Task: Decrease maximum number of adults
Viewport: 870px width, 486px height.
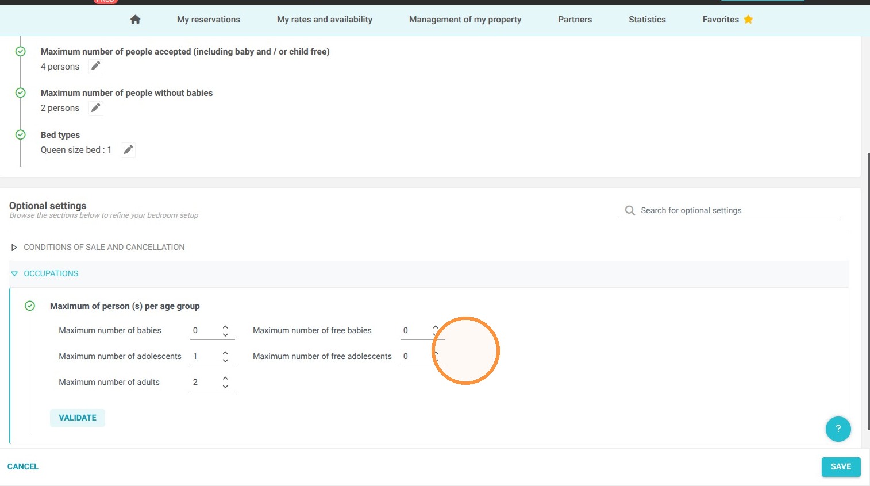Action: click(225, 386)
